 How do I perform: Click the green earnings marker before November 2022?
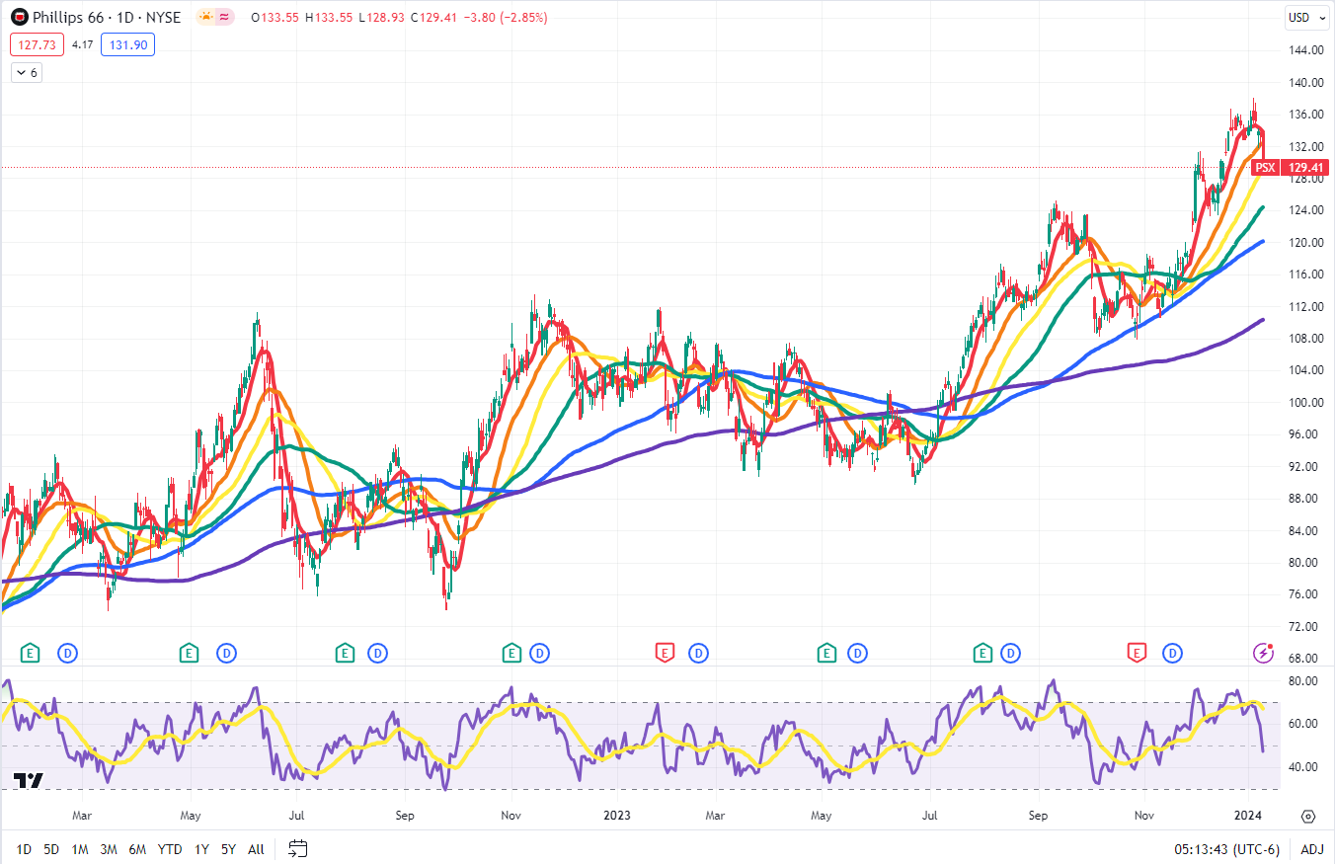coord(510,653)
